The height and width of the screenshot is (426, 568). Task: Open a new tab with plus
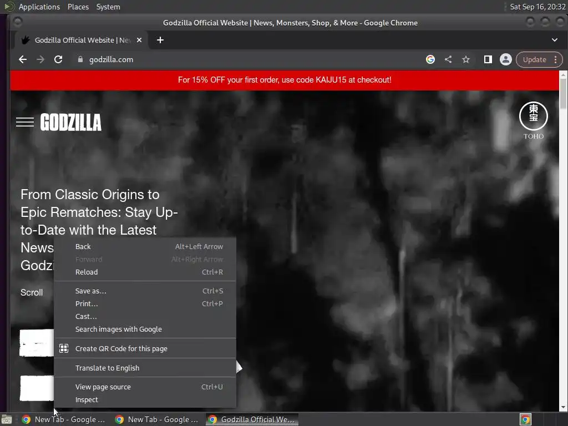tap(160, 40)
